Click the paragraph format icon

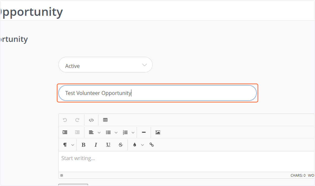[65, 145]
